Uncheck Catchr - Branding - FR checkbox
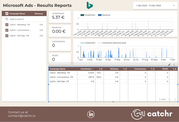The width and height of the screenshot is (179, 122). [7, 25]
